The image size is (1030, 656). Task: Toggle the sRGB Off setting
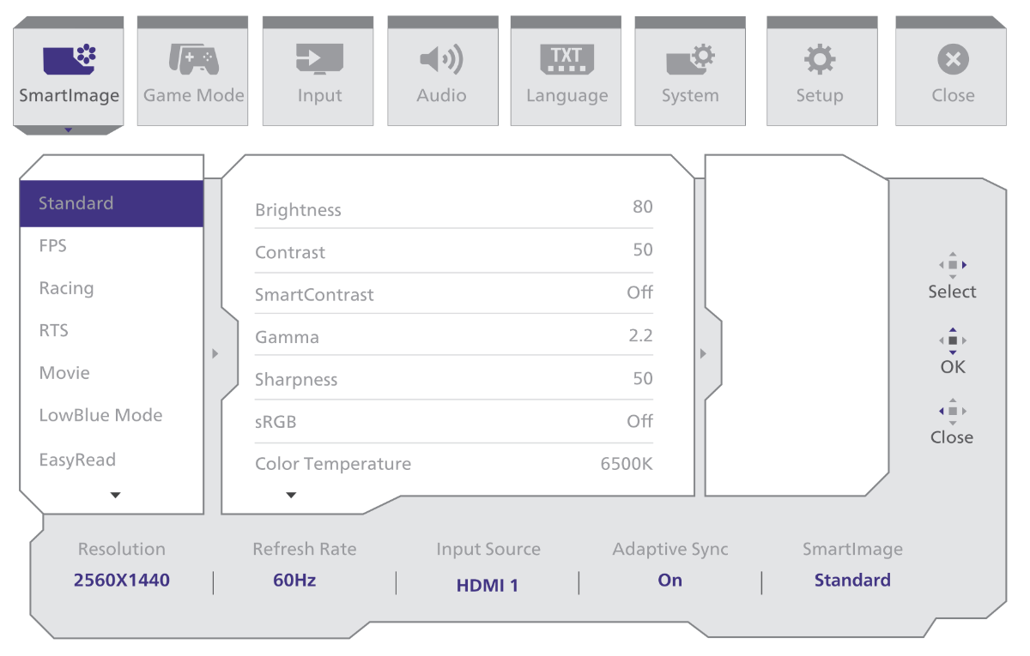click(639, 421)
